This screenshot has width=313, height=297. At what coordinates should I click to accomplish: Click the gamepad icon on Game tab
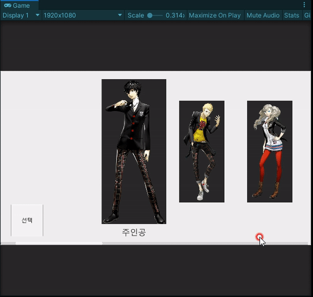point(8,5)
